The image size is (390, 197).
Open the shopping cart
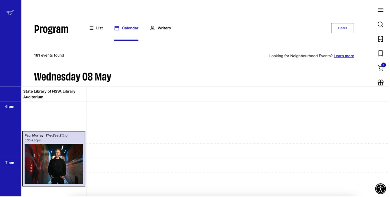(x=380, y=68)
